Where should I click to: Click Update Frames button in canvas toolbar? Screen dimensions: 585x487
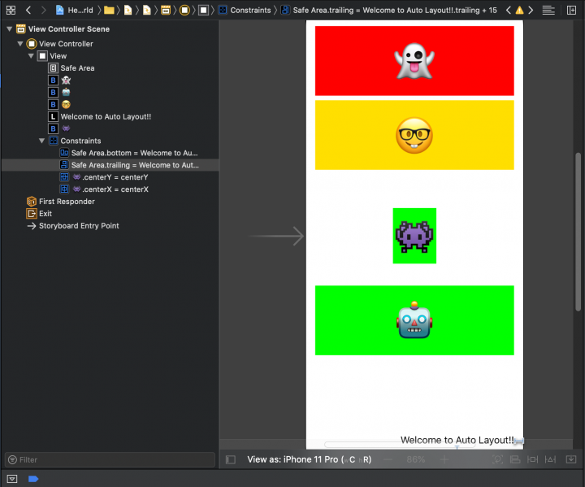click(497, 459)
